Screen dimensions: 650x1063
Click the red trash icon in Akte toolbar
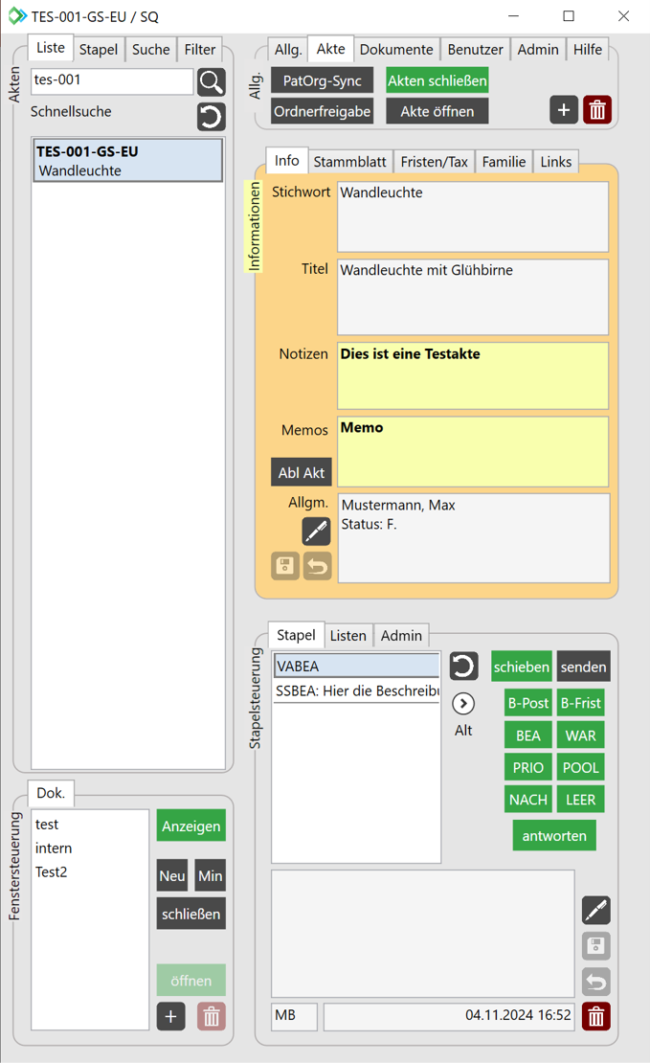tap(597, 110)
